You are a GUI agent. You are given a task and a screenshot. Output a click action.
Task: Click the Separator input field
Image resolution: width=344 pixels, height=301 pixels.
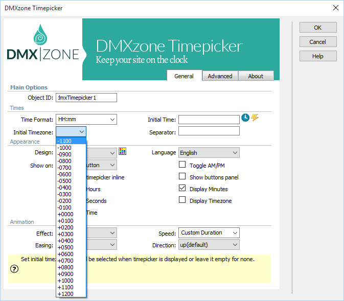209,131
